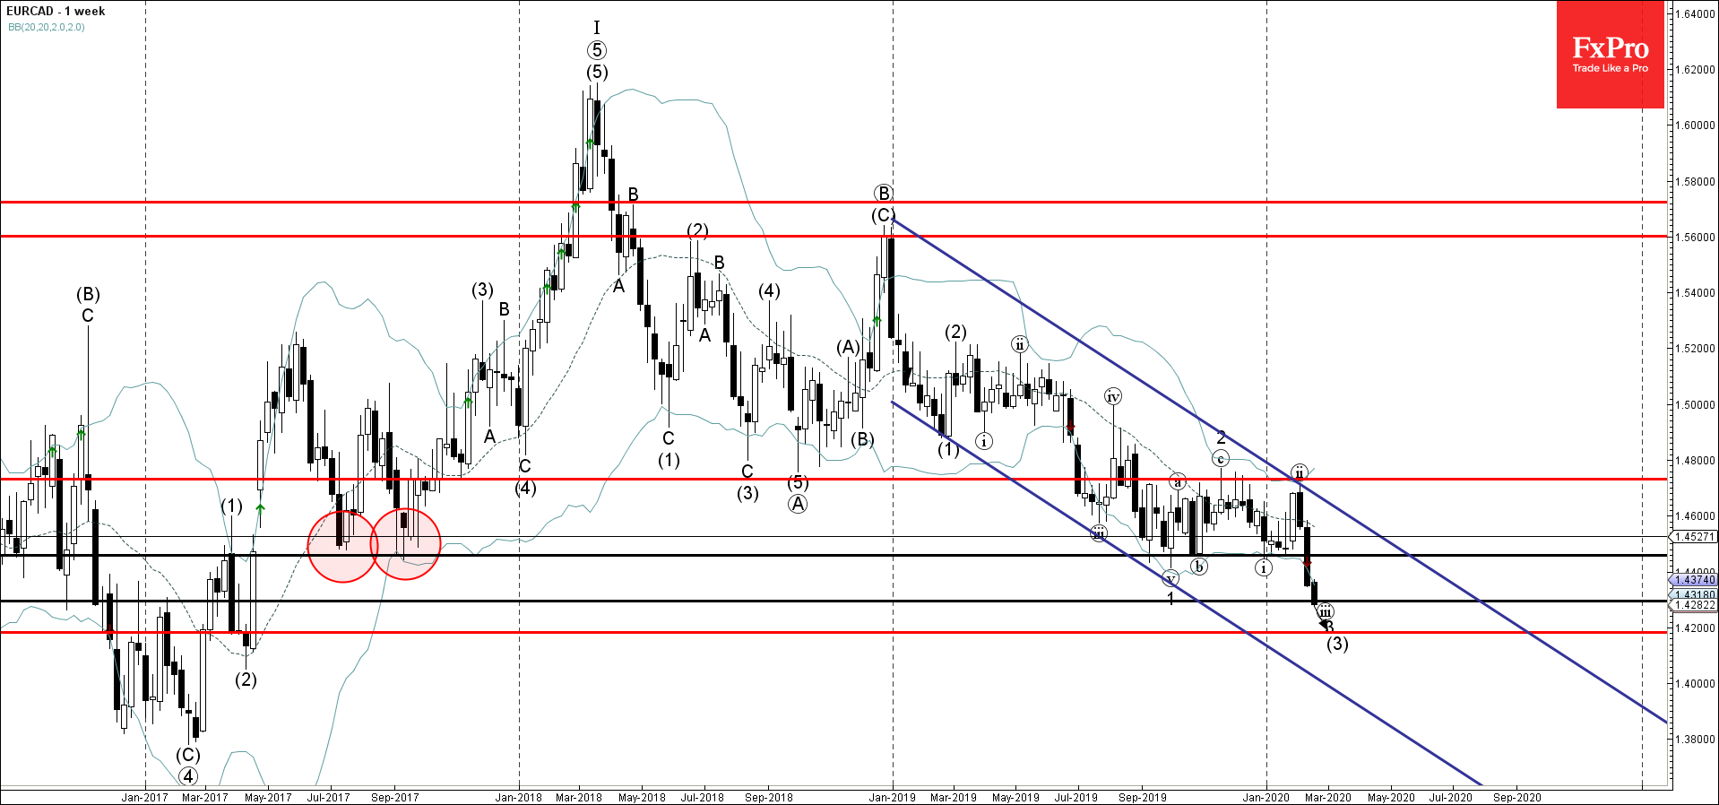This screenshot has width=1719, height=805.
Task: Click the circled iv wave label
Action: tap(1112, 396)
